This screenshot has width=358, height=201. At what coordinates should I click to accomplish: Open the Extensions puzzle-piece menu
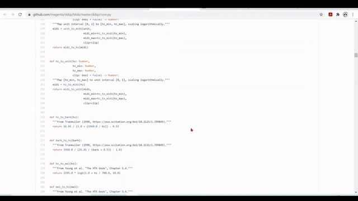pyautogui.click(x=338, y=15)
